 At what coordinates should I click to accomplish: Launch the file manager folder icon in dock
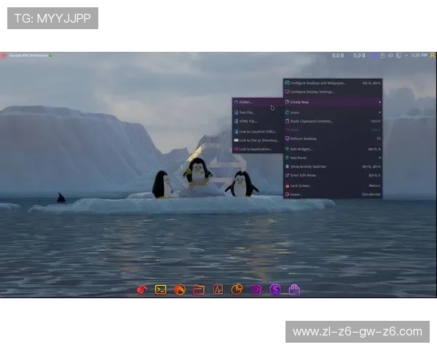pos(198,289)
